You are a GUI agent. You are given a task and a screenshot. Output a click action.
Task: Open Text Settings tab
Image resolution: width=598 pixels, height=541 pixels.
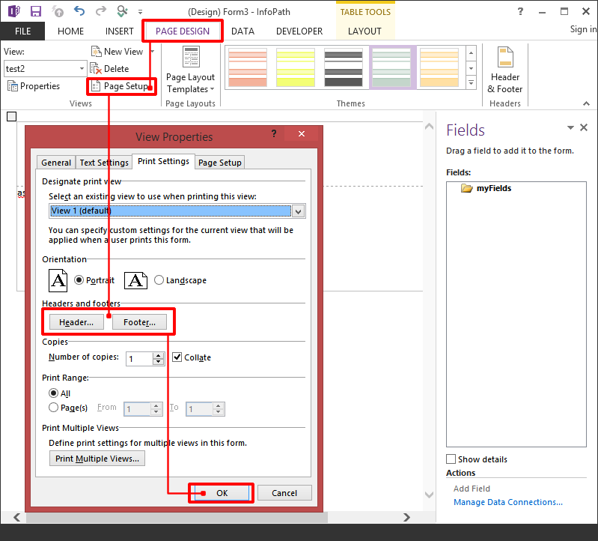(x=104, y=163)
